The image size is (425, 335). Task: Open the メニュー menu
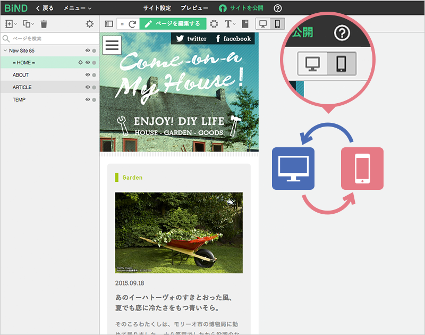77,8
